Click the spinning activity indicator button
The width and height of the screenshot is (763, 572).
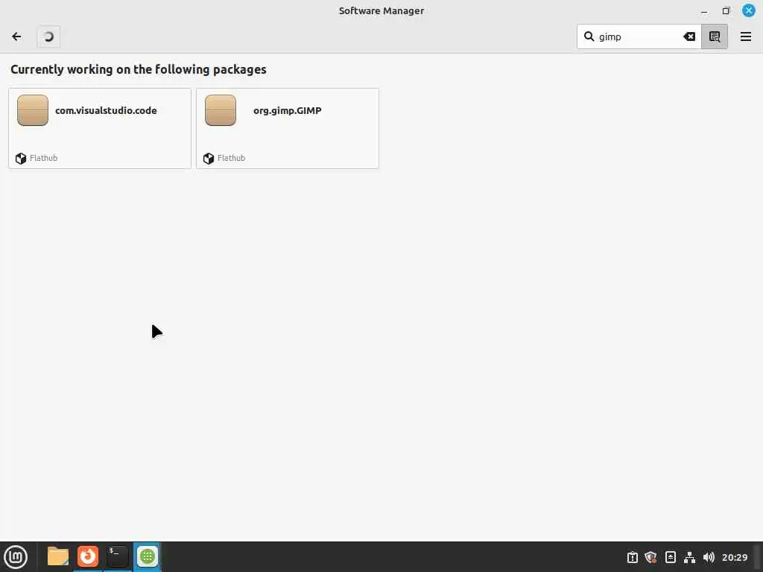48,36
